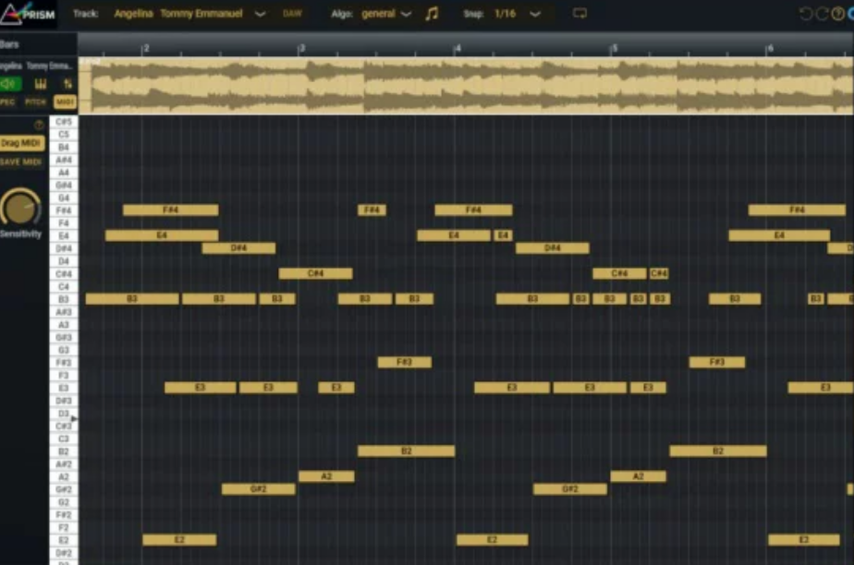Click bar 4 marker on ruler

[458, 48]
